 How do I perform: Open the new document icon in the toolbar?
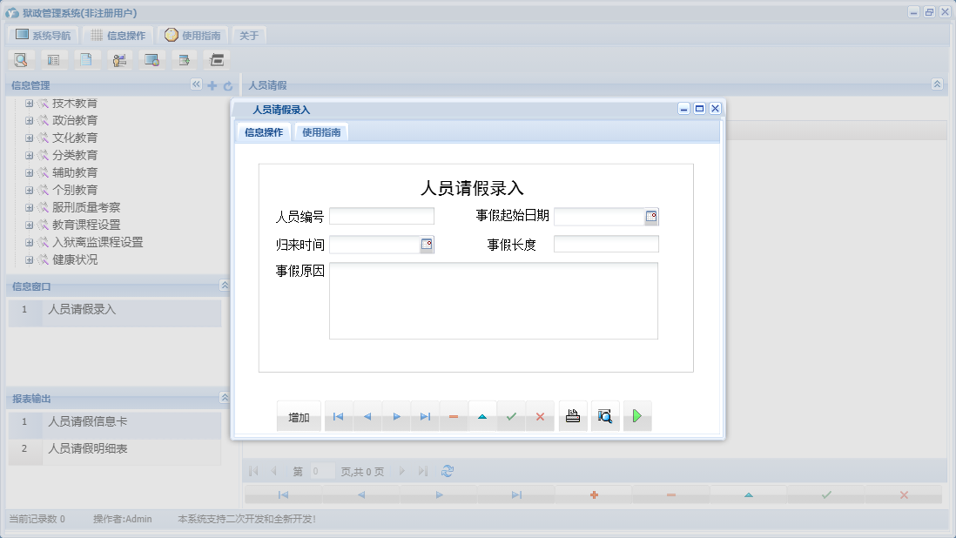(87, 59)
